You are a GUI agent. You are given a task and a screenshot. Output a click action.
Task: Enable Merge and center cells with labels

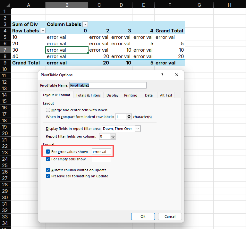coord(48,110)
